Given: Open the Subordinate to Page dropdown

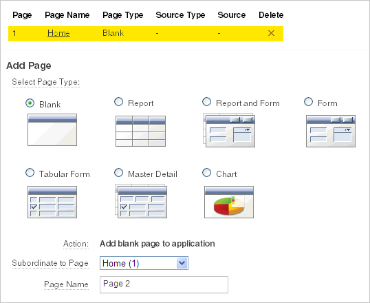Looking at the screenshot, I should tap(144, 263).
